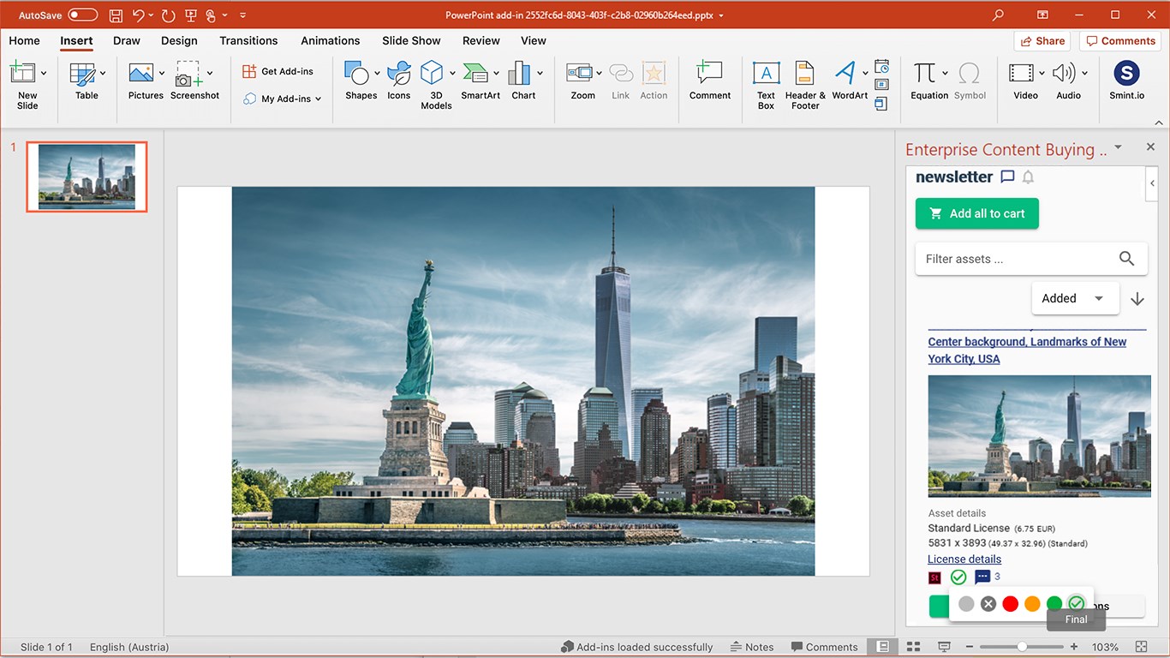Viewport: 1170px width, 658px height.
Task: Choose the grey status color
Action: [966, 604]
